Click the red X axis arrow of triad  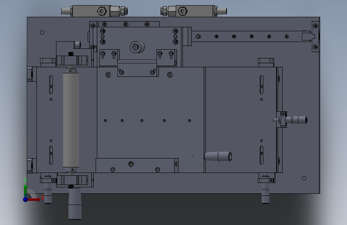pos(34,199)
